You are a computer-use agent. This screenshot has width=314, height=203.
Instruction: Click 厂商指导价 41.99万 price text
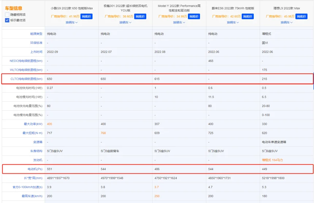coord(65,16)
